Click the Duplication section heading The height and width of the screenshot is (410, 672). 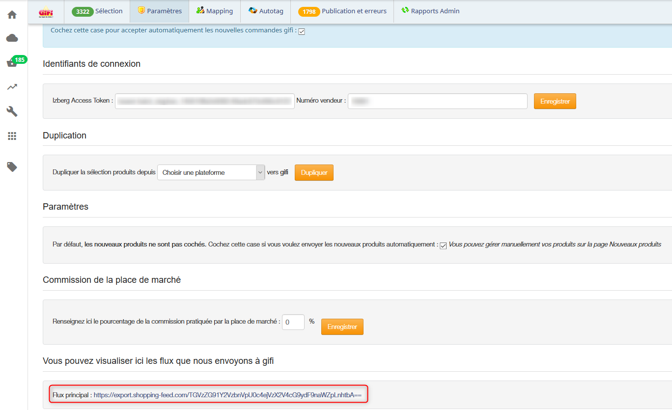point(65,136)
